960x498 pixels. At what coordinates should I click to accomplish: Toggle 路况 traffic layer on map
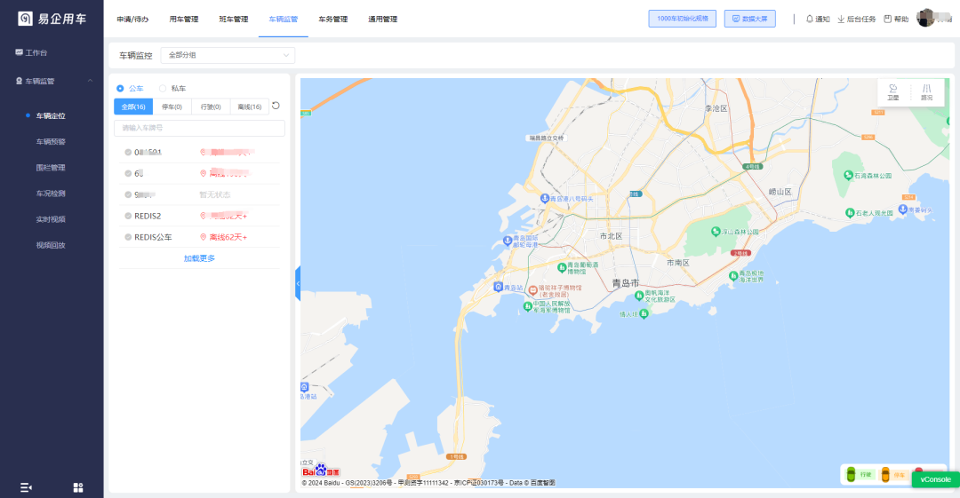927,92
